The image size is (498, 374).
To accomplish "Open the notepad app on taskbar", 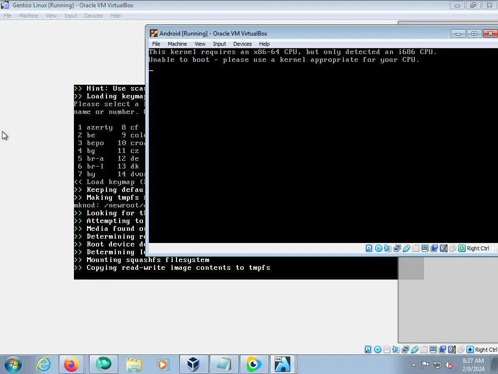I will point(224,364).
